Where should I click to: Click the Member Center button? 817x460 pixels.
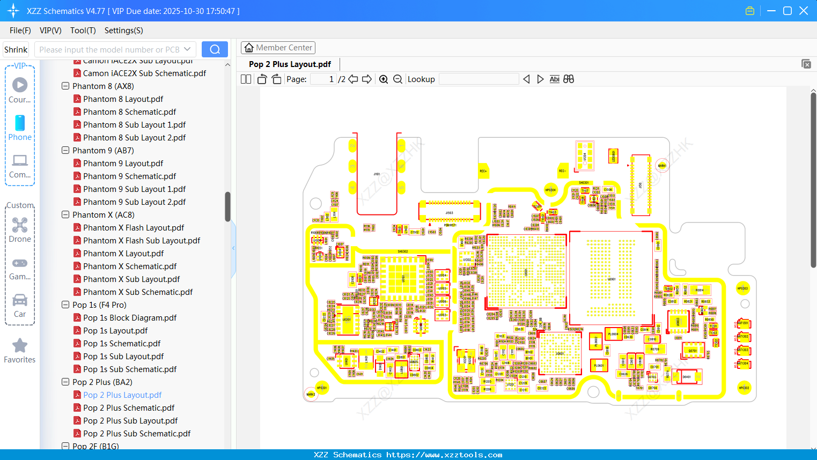[278, 48]
